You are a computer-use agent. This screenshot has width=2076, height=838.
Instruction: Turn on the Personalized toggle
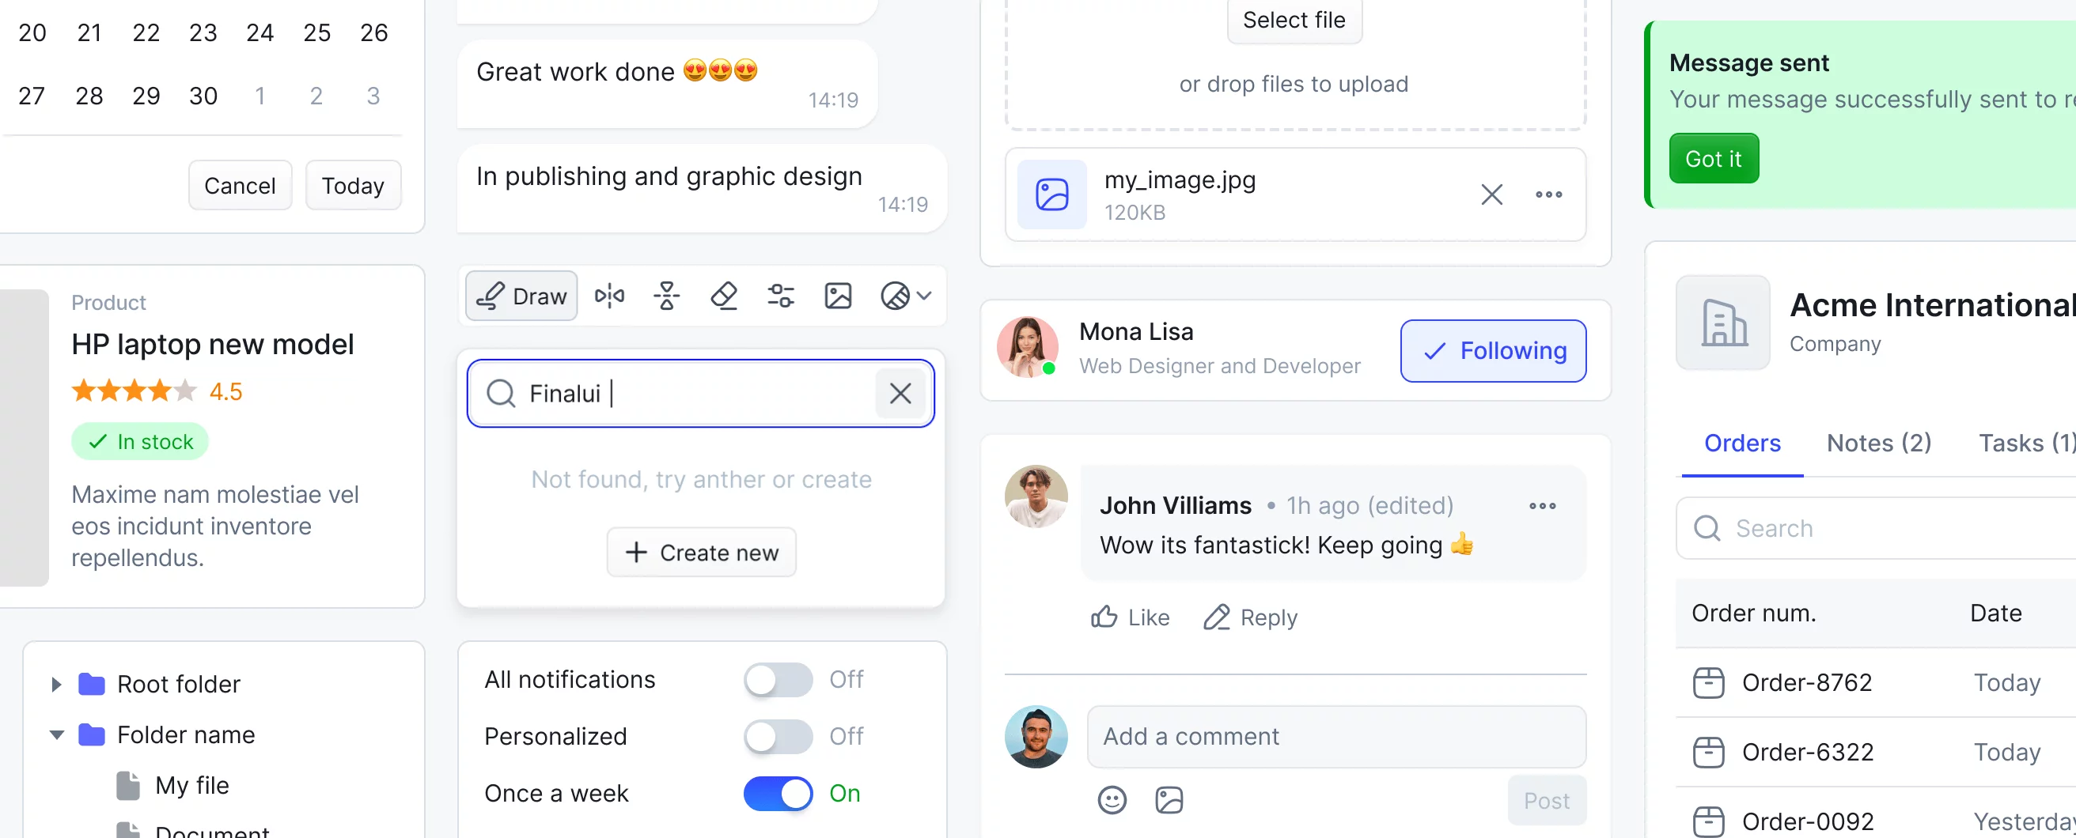coord(777,737)
